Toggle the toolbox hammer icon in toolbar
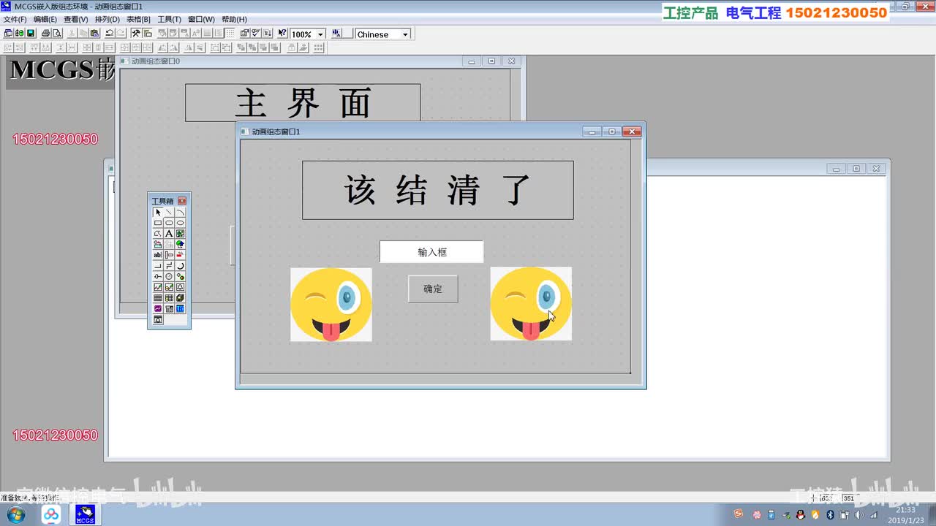Image resolution: width=936 pixels, height=526 pixels. [x=136, y=34]
